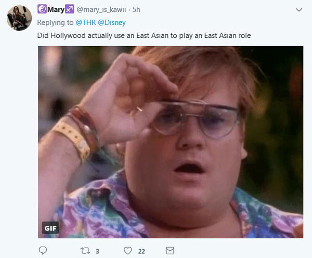Screen dimensions: 312x258
Task: Click the 'Replying to' label
Action: click(55, 22)
